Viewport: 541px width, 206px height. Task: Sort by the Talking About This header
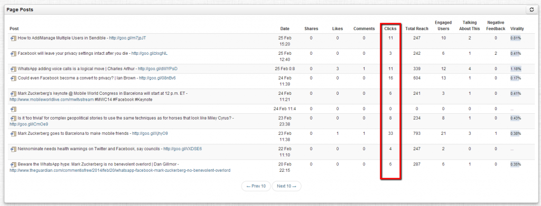tap(470, 25)
